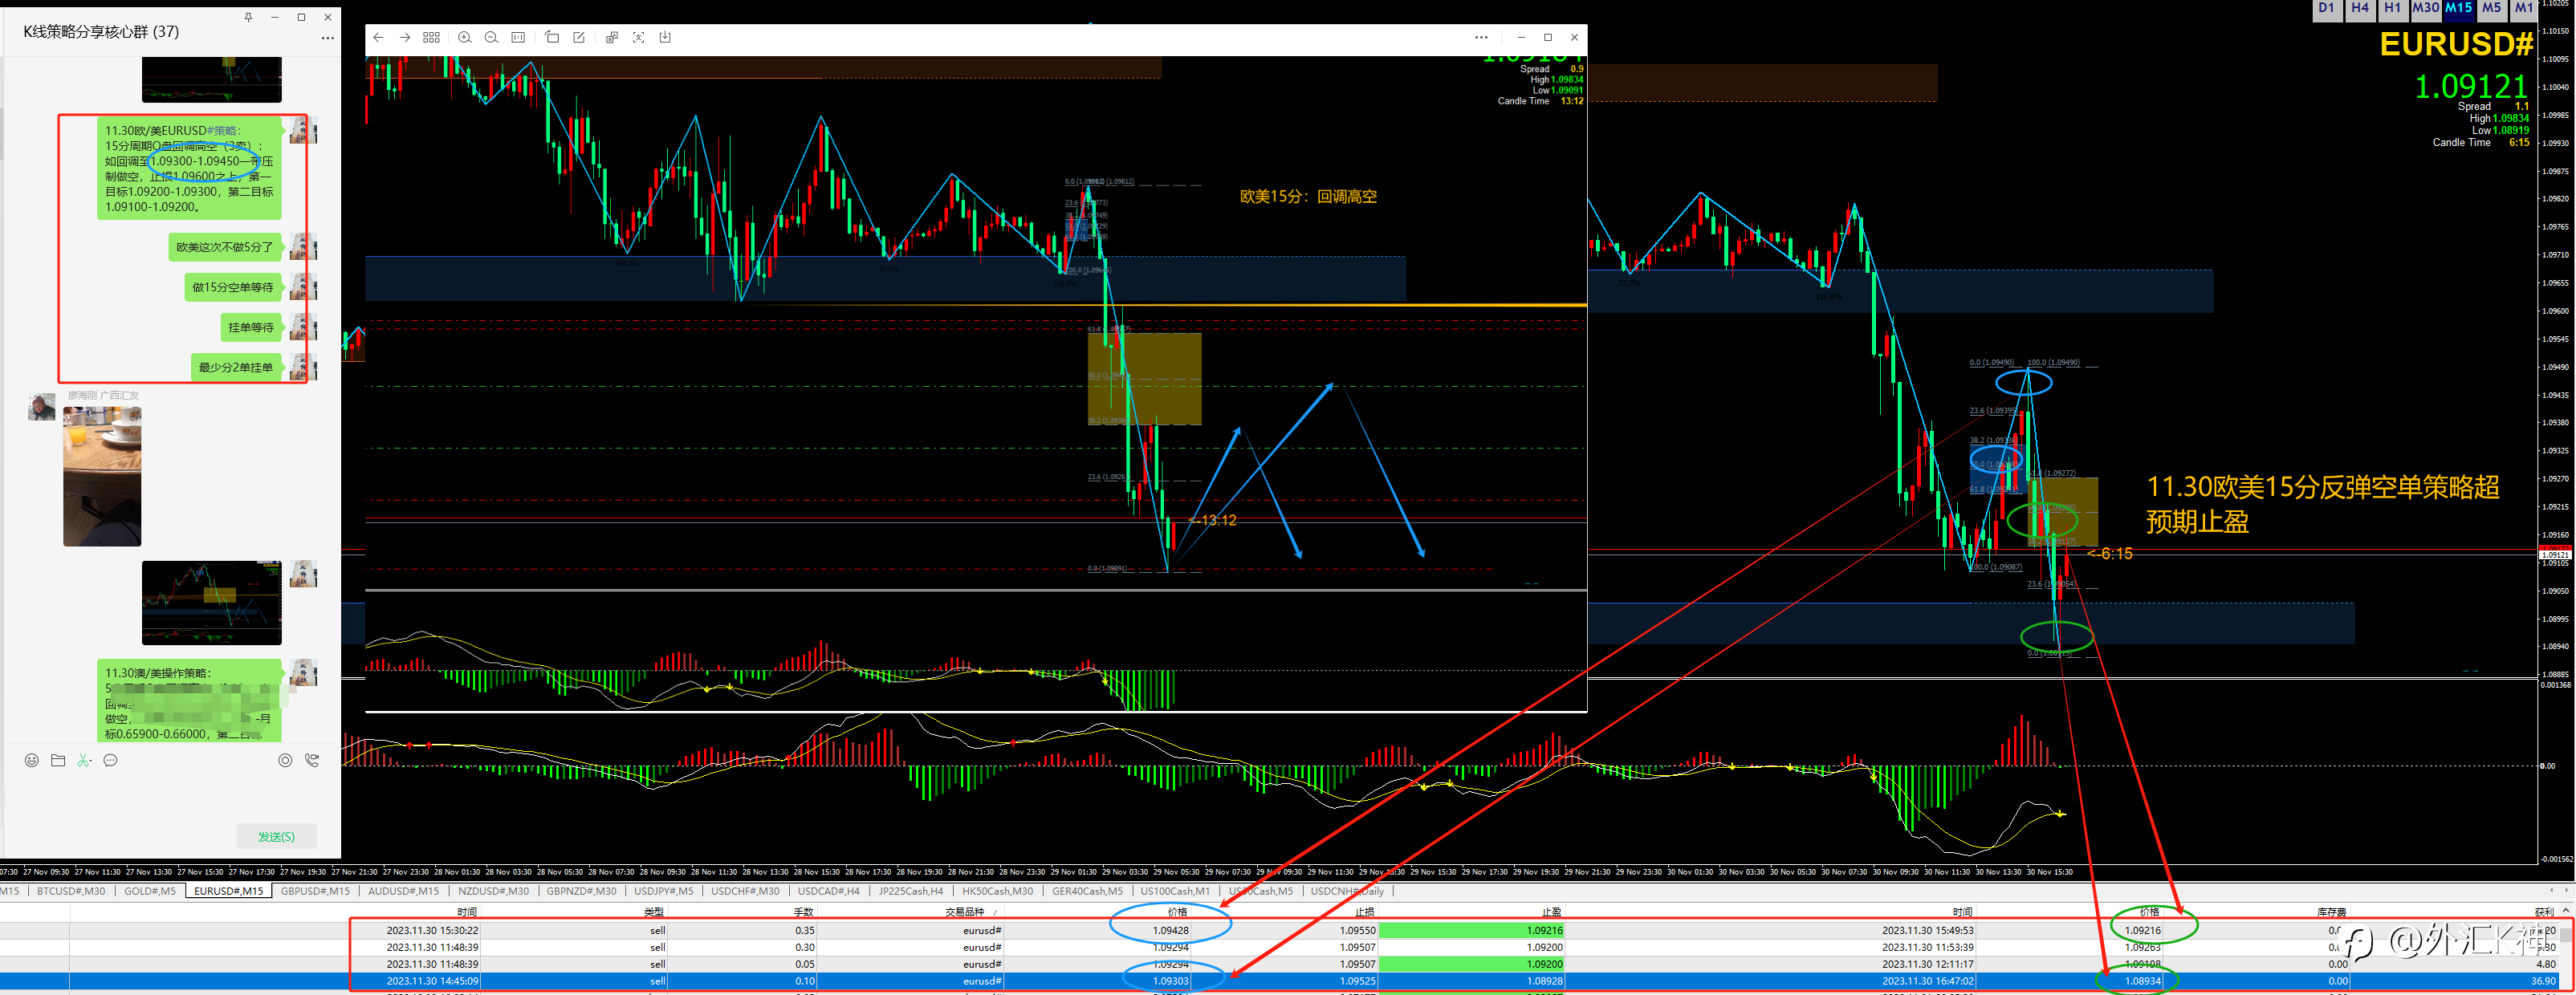This screenshot has width=2576, height=995.
Task: Click the translate image icon in viewer
Action: pos(612,38)
